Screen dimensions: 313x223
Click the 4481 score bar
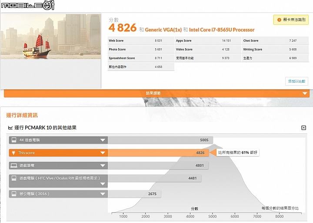[x=154, y=178]
